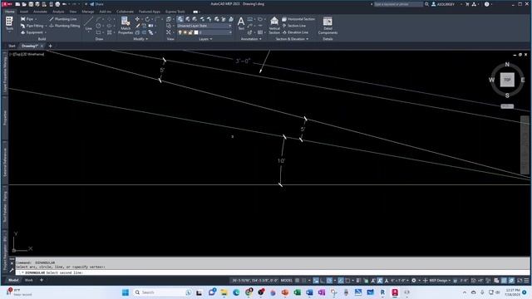This screenshot has height=299, width=532.
Task: Click the Undo arrow in quick access toolbar
Action: coord(64,4)
